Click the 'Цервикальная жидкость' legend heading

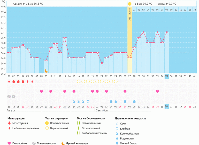tap(131, 118)
